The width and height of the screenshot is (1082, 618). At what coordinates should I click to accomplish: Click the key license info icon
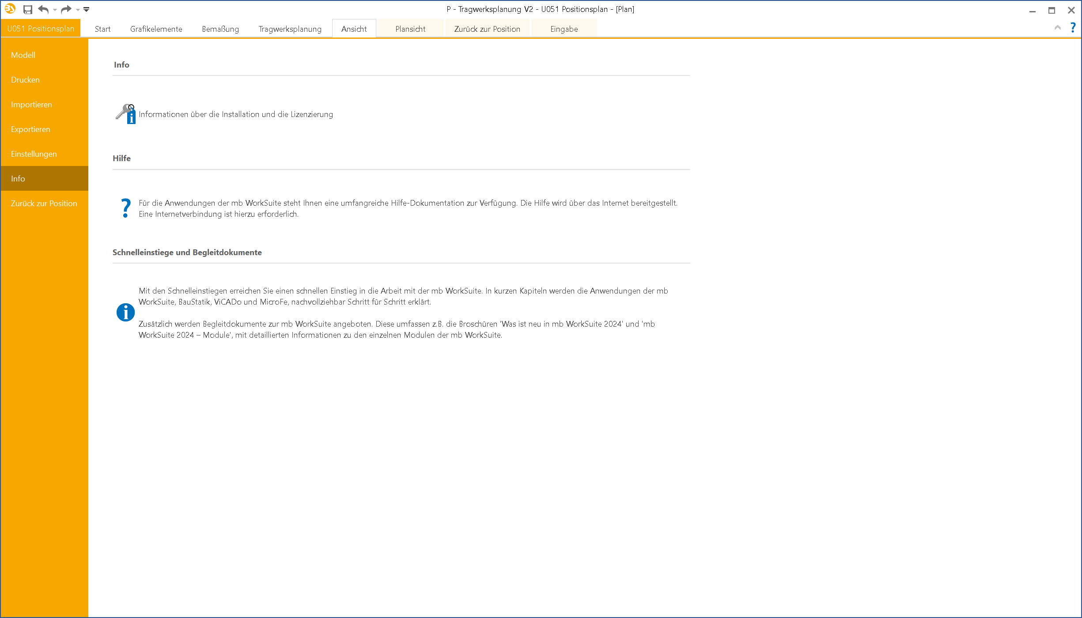(126, 114)
